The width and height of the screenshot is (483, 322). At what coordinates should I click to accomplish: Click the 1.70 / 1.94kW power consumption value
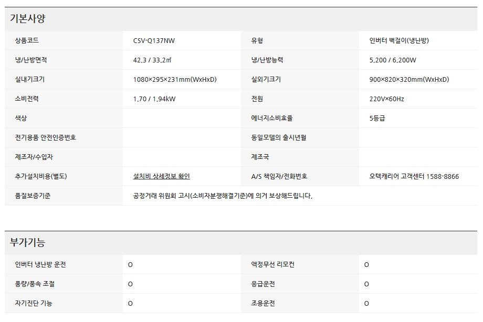click(x=154, y=99)
